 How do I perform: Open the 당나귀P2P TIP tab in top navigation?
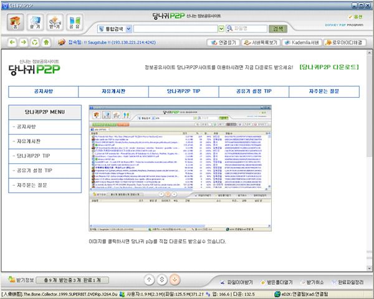[x=184, y=92]
